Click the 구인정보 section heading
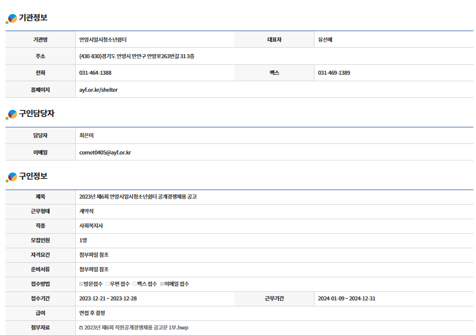 (33, 176)
